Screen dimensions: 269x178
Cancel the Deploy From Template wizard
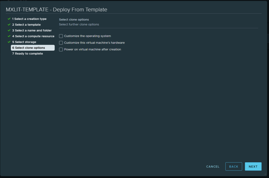click(x=213, y=166)
